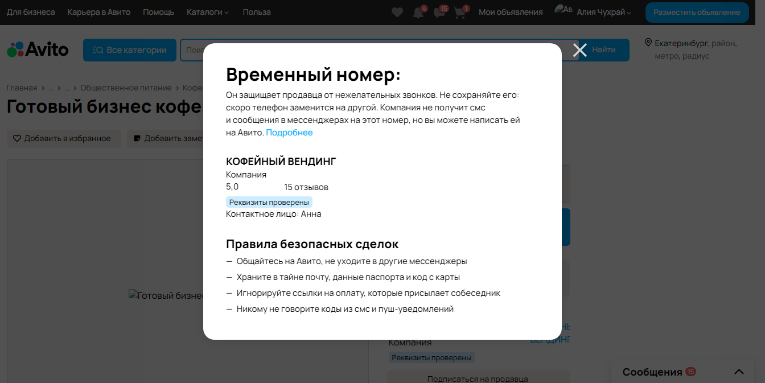Click the 5,0 rating value
Image resolution: width=765 pixels, height=383 pixels.
pos(232,187)
